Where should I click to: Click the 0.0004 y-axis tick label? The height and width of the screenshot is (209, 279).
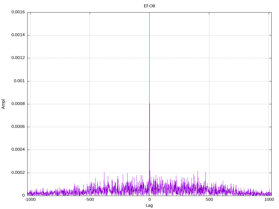[x=18, y=149]
